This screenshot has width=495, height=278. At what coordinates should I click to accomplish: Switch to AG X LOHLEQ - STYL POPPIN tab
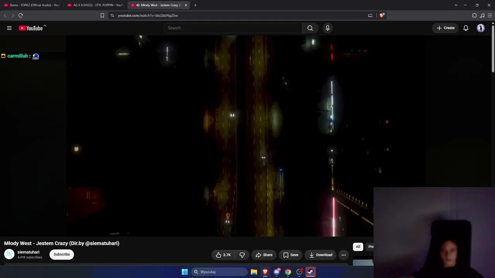coord(95,5)
